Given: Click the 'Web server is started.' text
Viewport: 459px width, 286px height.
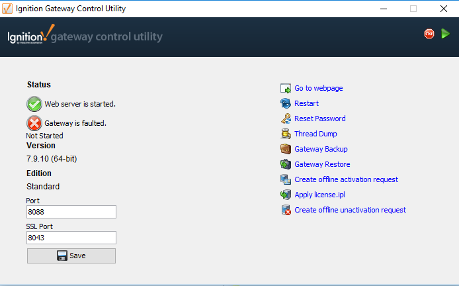Looking at the screenshot, I should click(x=80, y=104).
